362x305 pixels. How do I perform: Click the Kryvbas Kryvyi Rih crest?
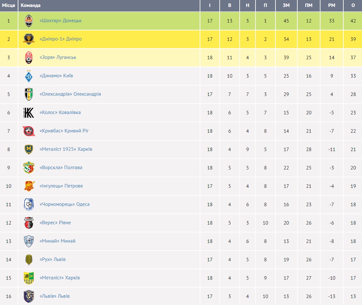[29, 131]
